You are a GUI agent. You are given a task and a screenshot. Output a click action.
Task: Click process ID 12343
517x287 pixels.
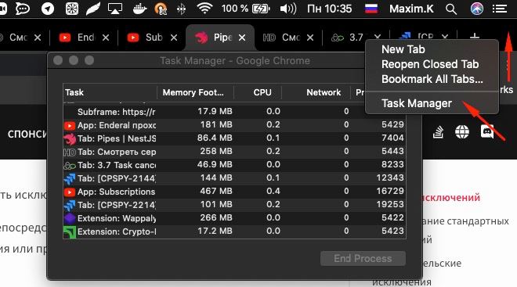click(390, 178)
